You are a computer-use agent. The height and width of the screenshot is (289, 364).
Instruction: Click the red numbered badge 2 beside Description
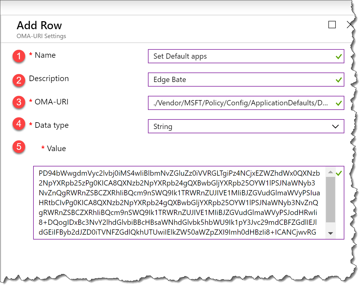[x=19, y=80]
